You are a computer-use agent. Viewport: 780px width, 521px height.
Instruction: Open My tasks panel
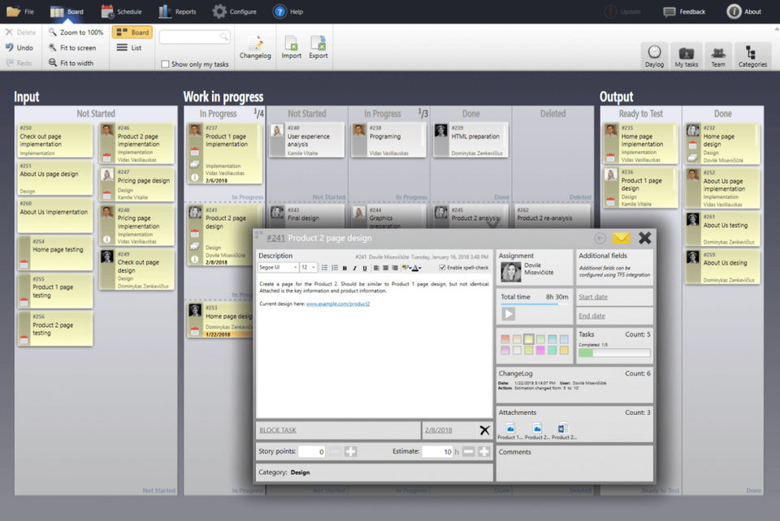(x=687, y=56)
